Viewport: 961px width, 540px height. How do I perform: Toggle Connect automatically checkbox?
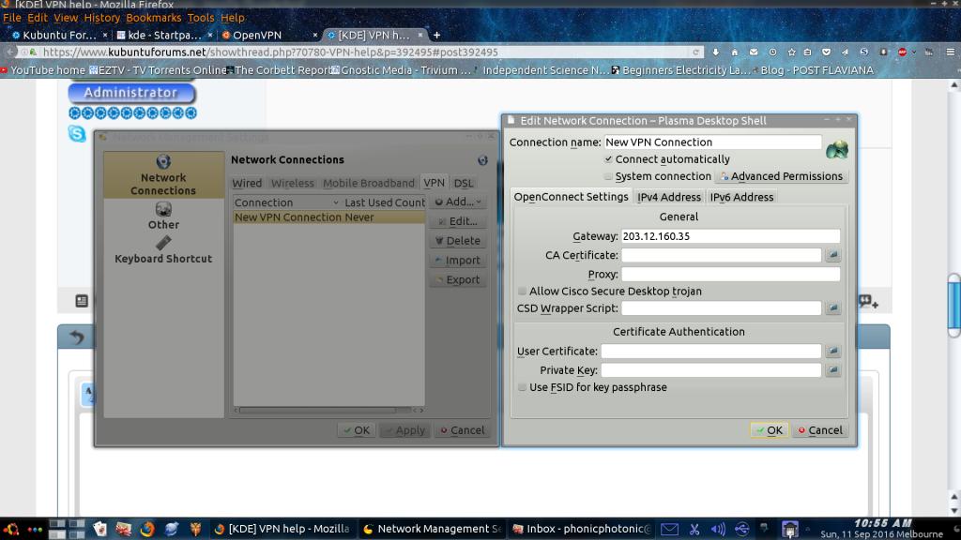(608, 159)
